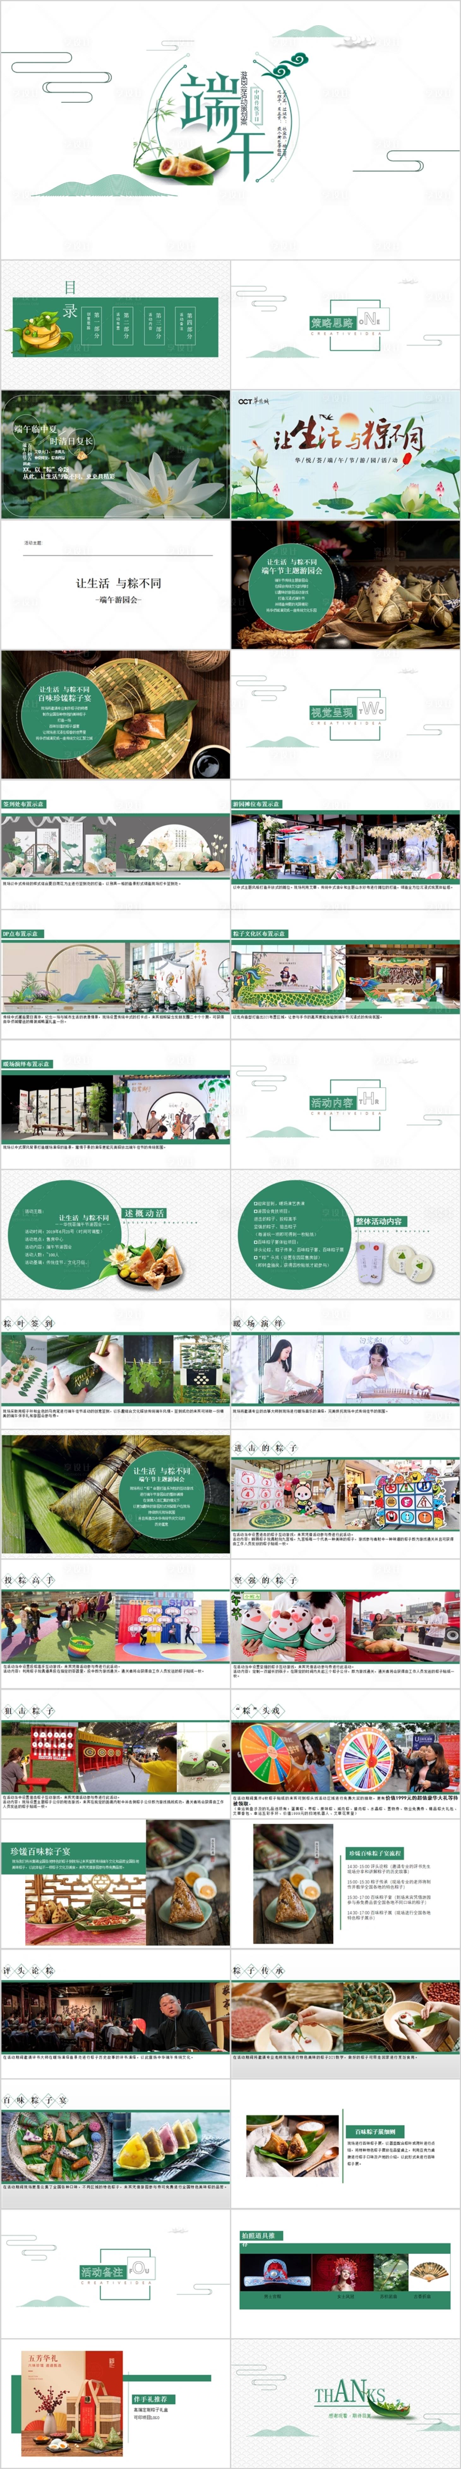This screenshot has height=2469, width=461.
Task: Select the 端午临中夏 lotus photo slide
Action: pos(115,454)
